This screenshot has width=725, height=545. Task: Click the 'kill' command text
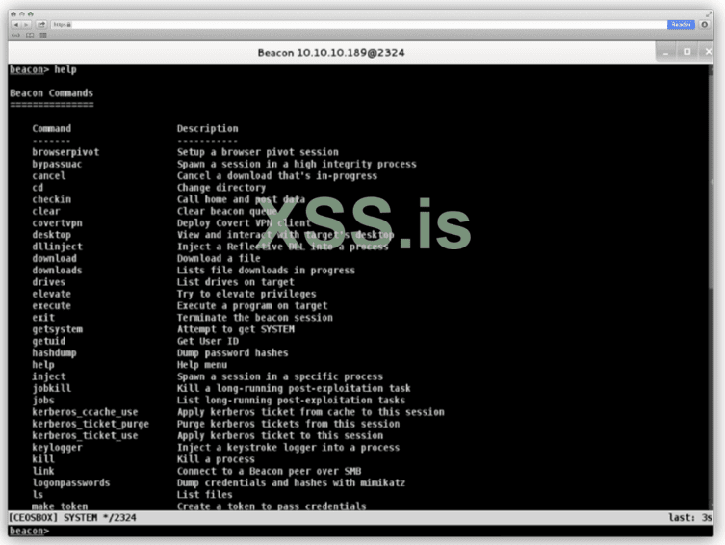43,459
